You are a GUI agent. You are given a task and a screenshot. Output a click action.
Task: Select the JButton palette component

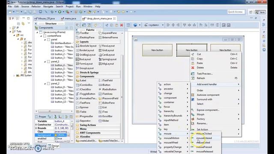pos(104,85)
